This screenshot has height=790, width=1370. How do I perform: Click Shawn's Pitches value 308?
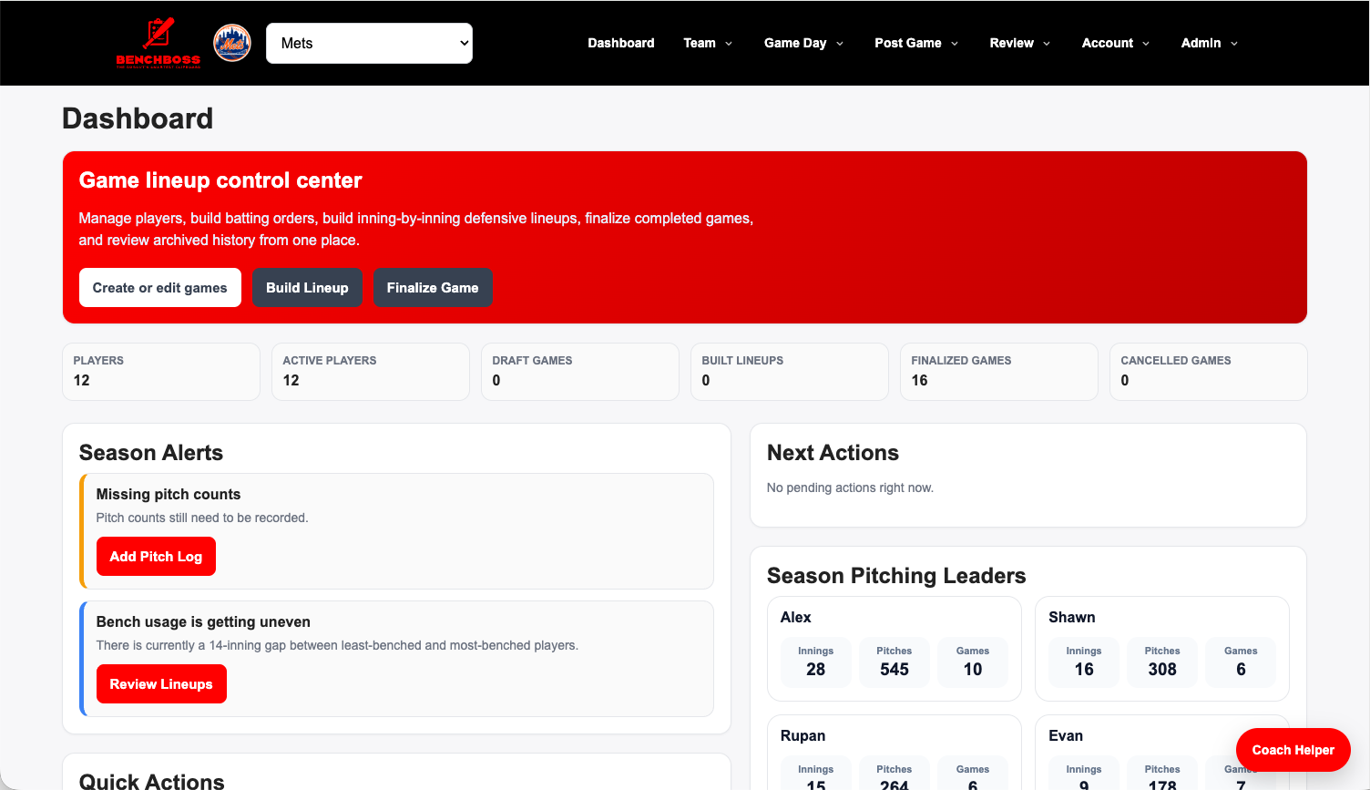pyautogui.click(x=1162, y=670)
